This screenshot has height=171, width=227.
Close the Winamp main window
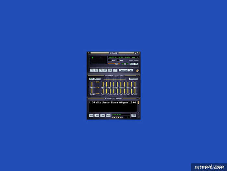click(139, 53)
